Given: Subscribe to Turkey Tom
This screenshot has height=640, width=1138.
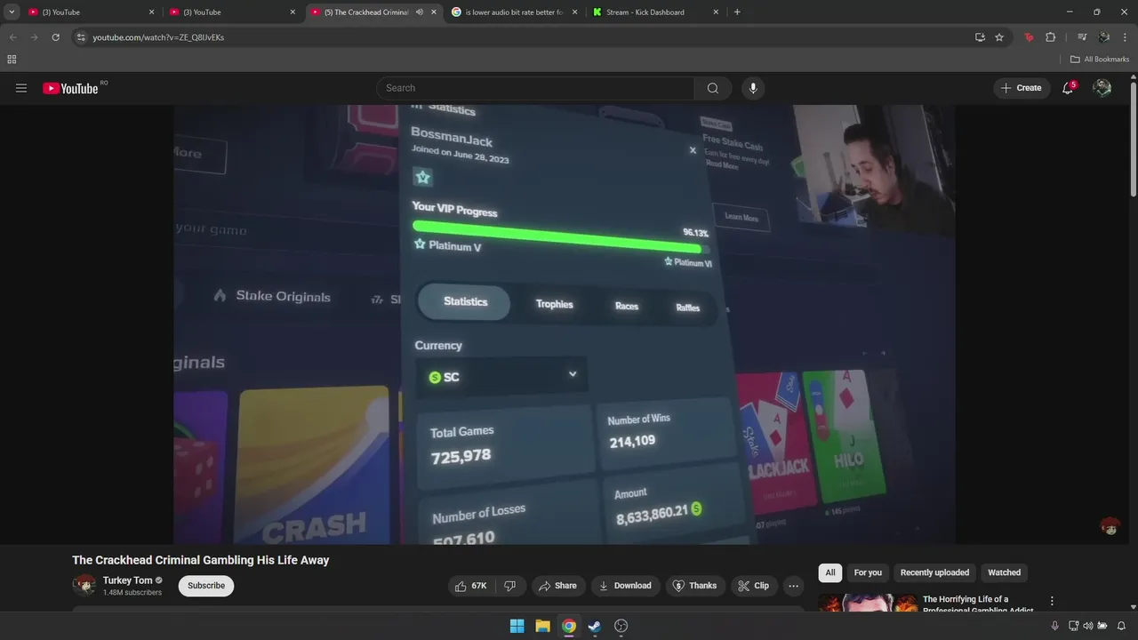Looking at the screenshot, I should pyautogui.click(x=206, y=586).
